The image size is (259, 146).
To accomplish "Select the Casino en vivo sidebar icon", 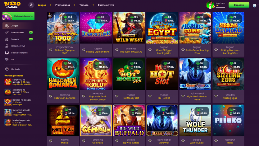I will [x=7, y=46].
